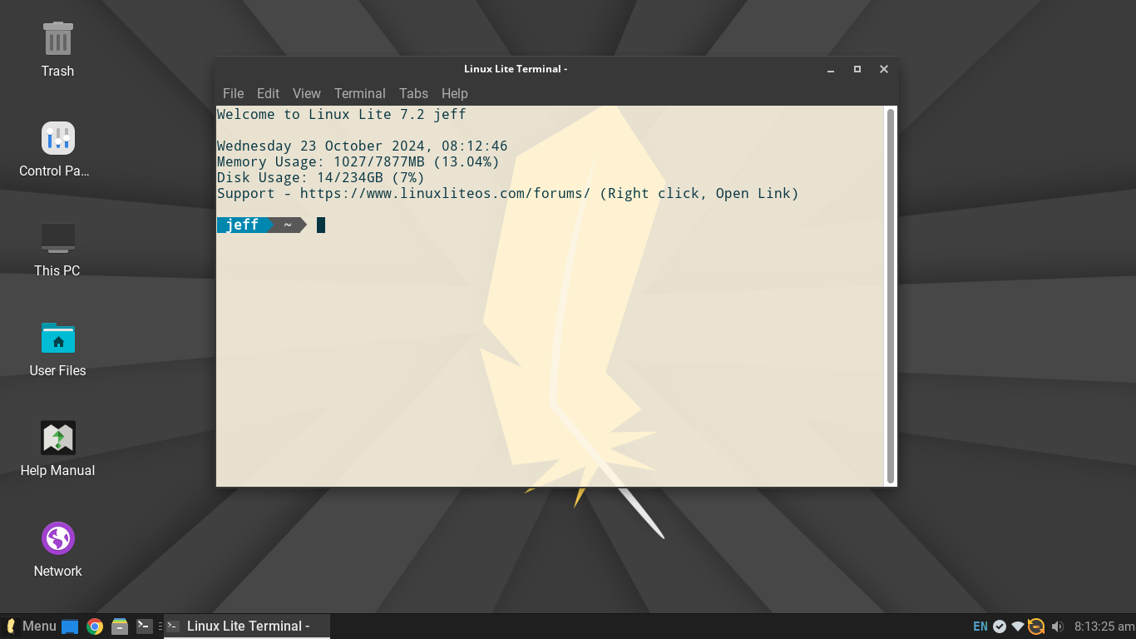Open the Tabs menu in the terminal

click(413, 93)
